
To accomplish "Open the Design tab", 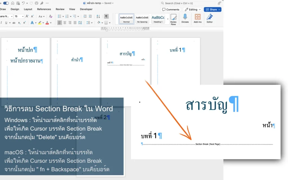I will pyautogui.click(x=15, y=9).
